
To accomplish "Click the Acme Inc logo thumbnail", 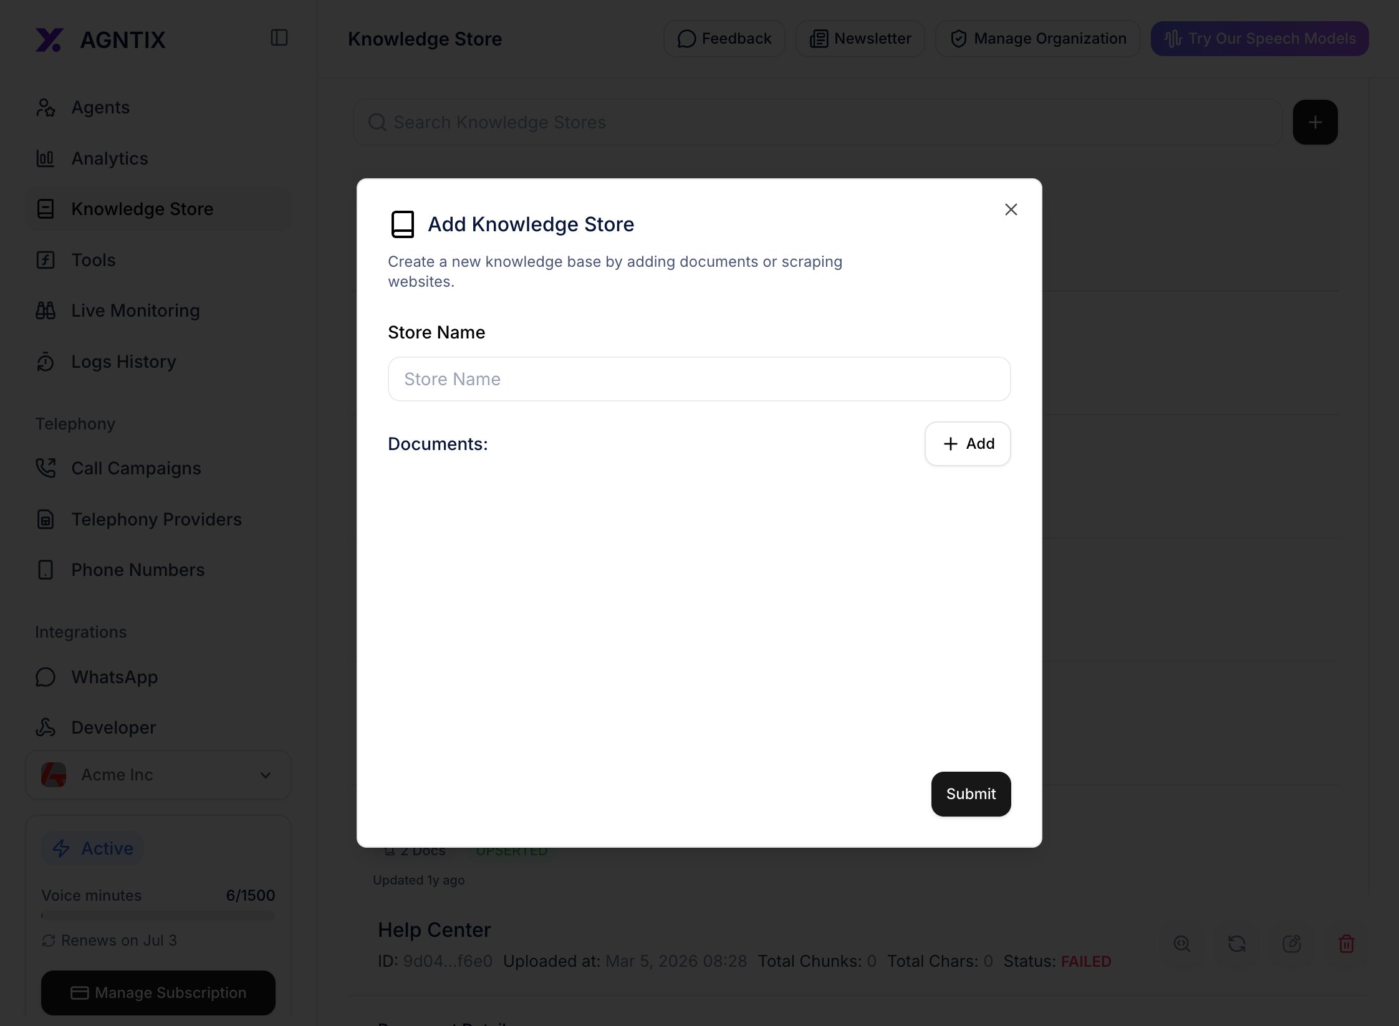I will (x=54, y=775).
